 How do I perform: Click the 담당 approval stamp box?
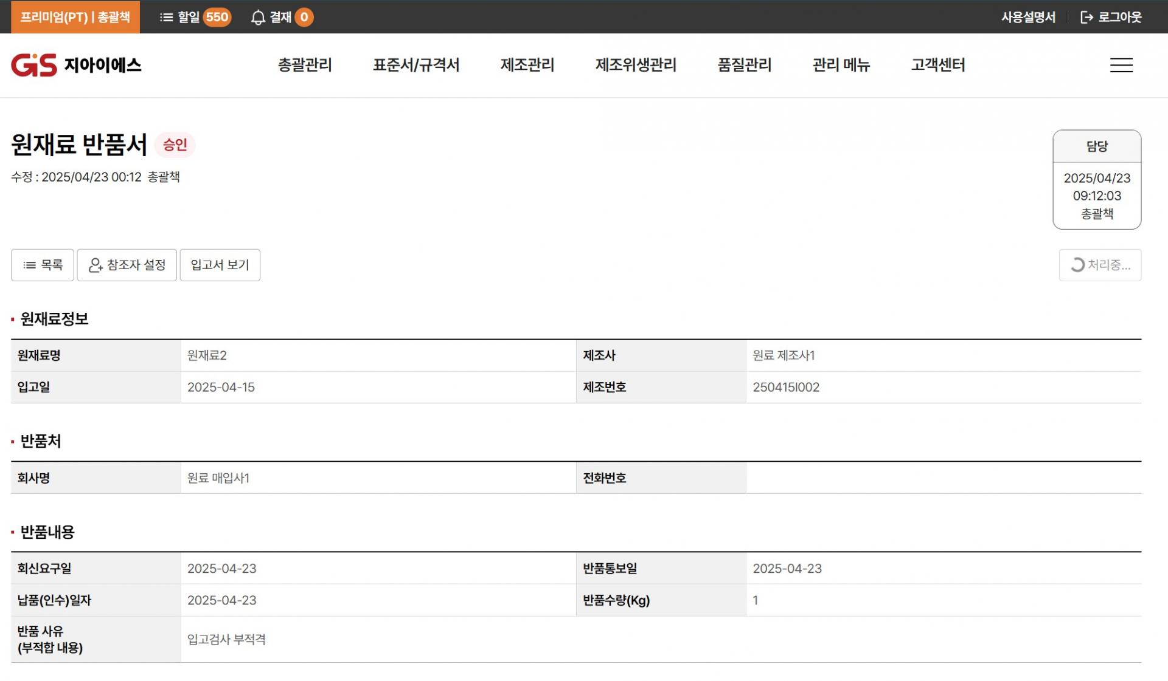pyautogui.click(x=1096, y=179)
